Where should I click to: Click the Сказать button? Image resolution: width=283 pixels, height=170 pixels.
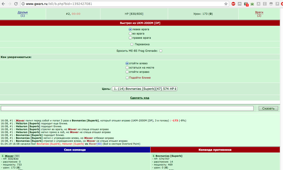(x=268, y=108)
